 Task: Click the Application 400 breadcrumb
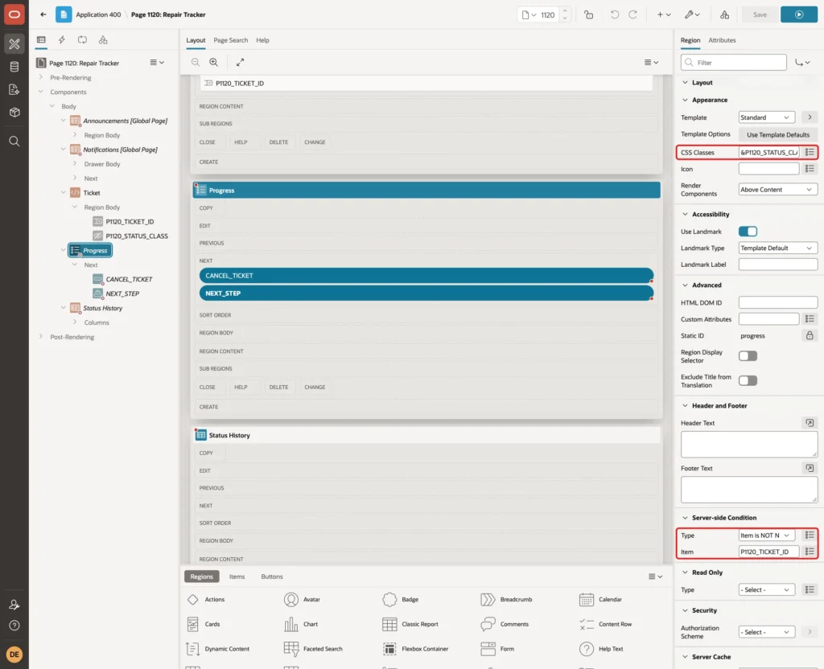point(98,14)
